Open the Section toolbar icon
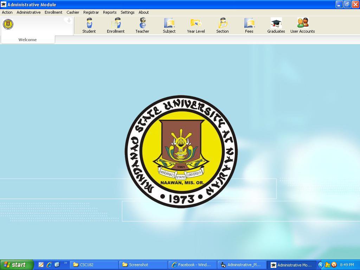This screenshot has height=270, width=360. [x=223, y=26]
